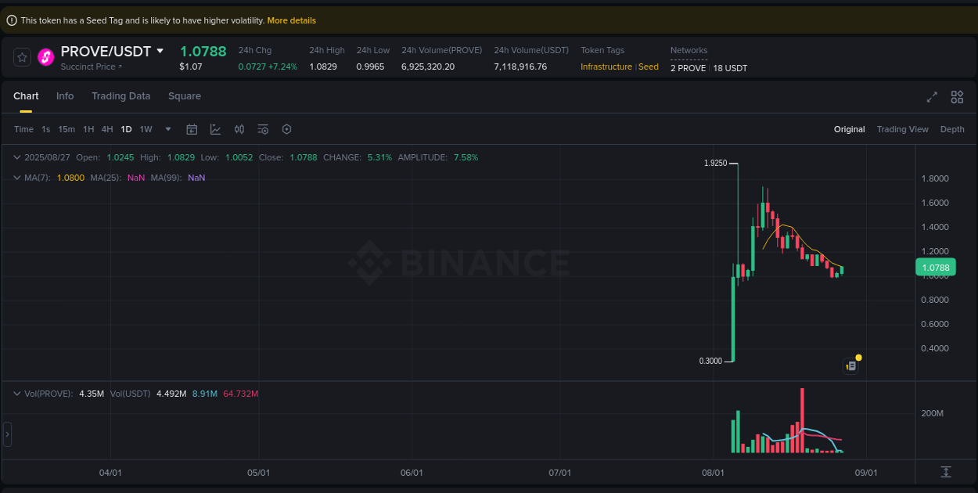Switch chart mode to Trading View
Image resolution: width=978 pixels, height=493 pixels.
pos(902,129)
